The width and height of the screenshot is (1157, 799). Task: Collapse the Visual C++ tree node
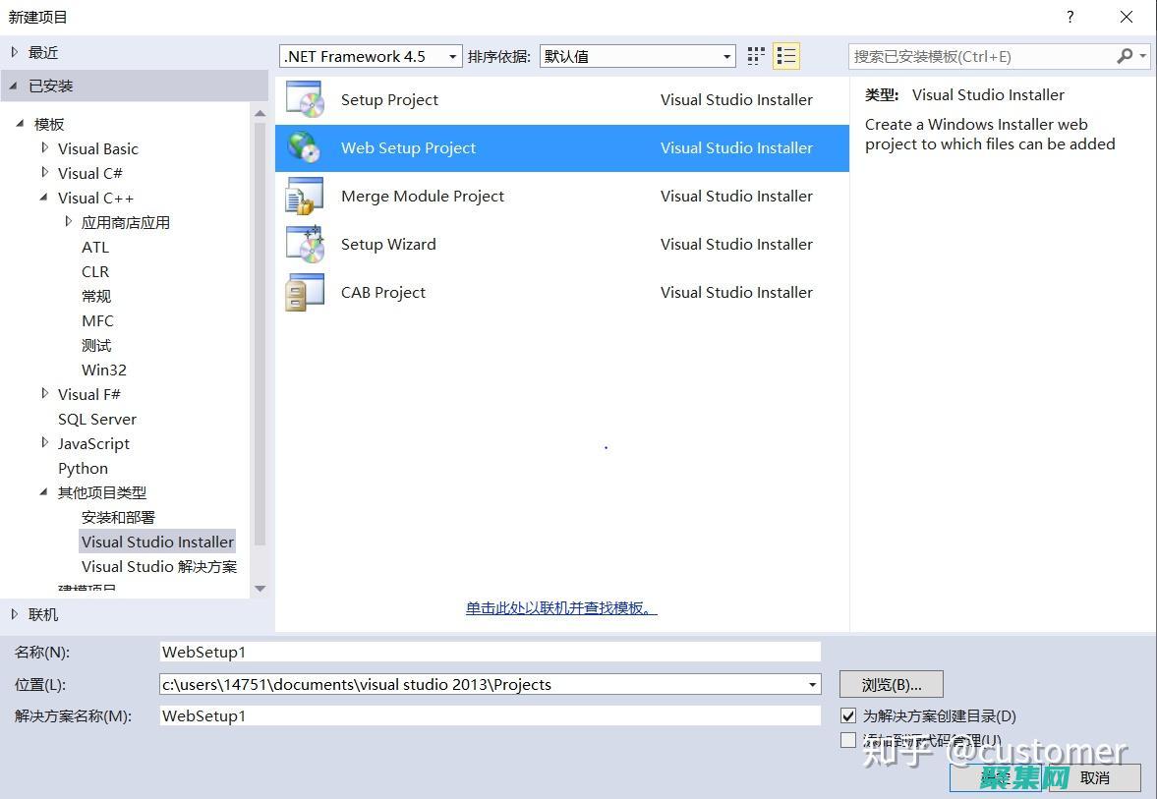(x=45, y=198)
